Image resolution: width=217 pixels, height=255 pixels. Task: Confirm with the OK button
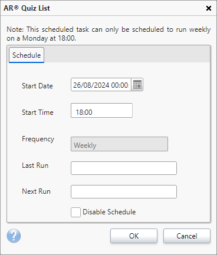tap(134, 236)
